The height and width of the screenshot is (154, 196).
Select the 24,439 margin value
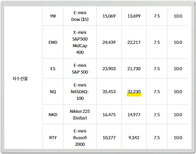pyautogui.click(x=109, y=42)
